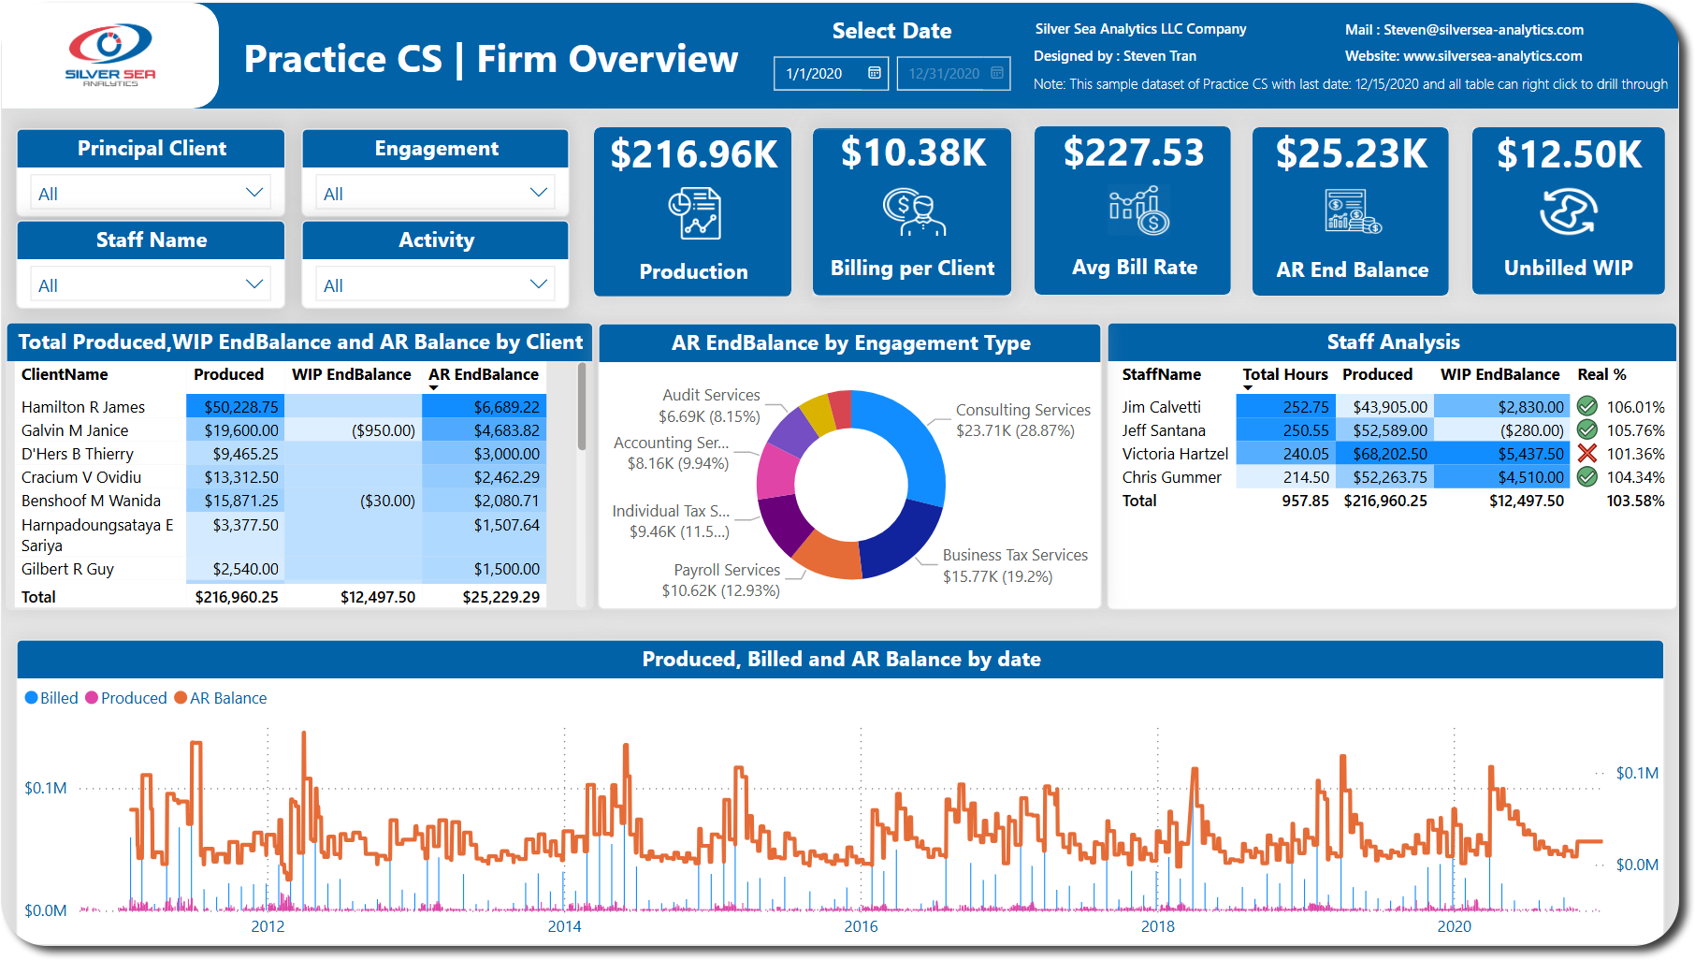The width and height of the screenshot is (1695, 960).
Task: Sort by AR EndBalance column header
Action: [x=484, y=374]
